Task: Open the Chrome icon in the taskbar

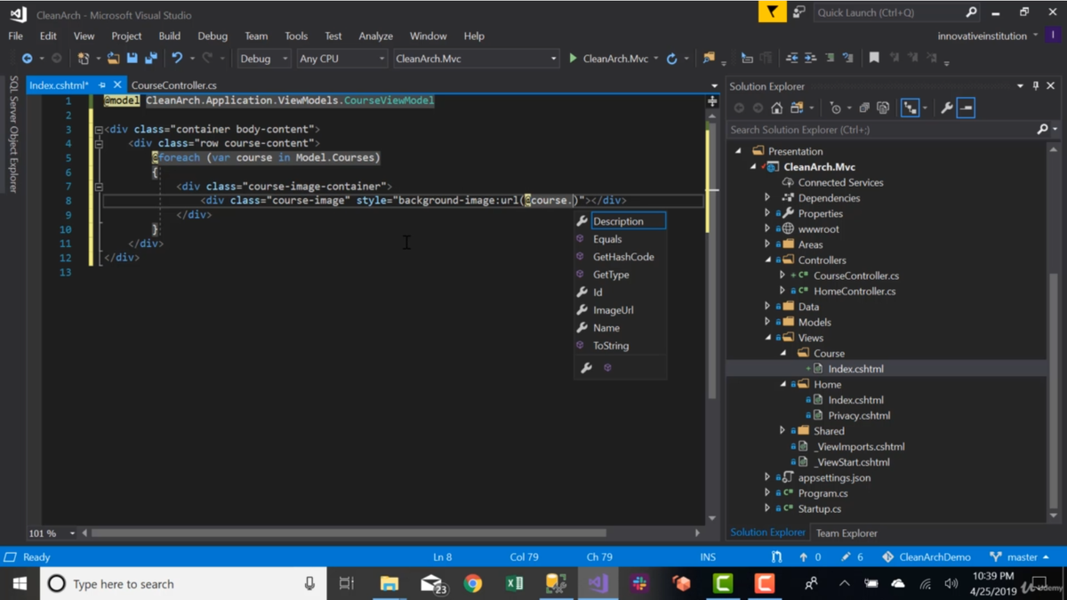Action: (473, 584)
